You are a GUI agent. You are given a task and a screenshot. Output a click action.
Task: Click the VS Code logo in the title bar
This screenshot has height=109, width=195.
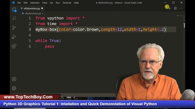pyautogui.click(x=13, y=3)
